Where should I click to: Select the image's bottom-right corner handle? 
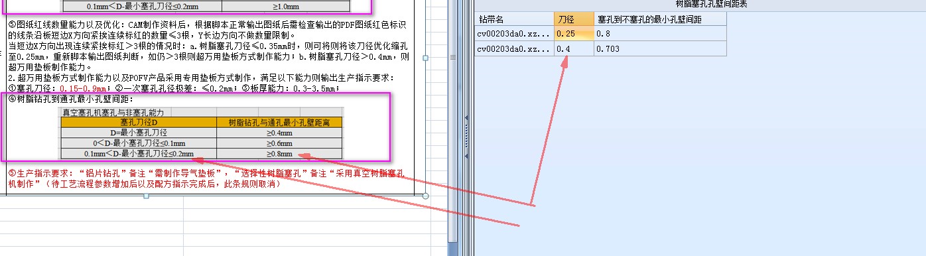(425, 196)
